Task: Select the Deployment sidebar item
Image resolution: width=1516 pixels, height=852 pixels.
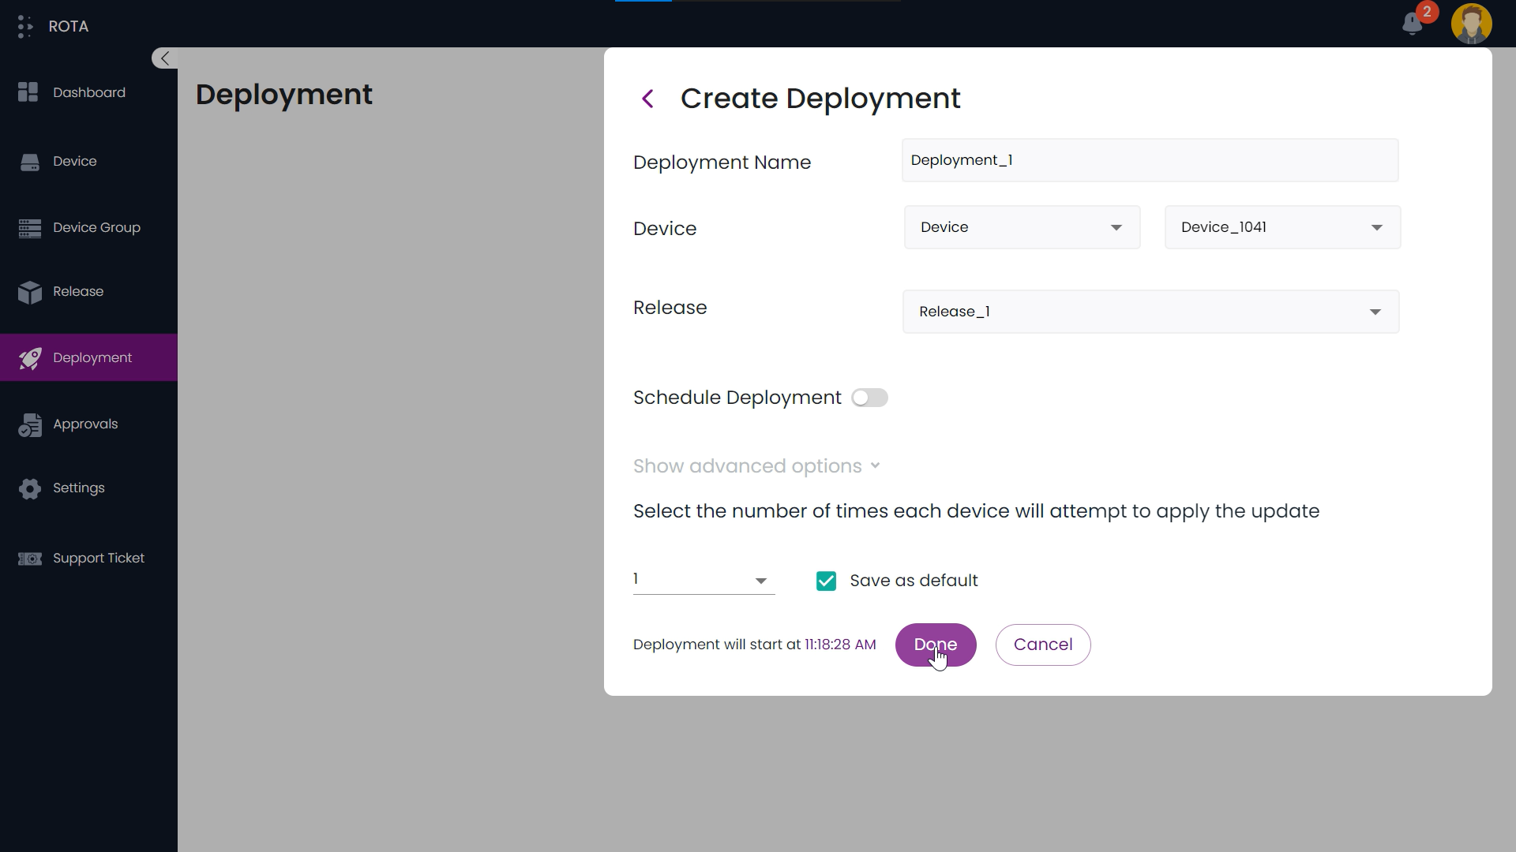Action: tap(92, 357)
